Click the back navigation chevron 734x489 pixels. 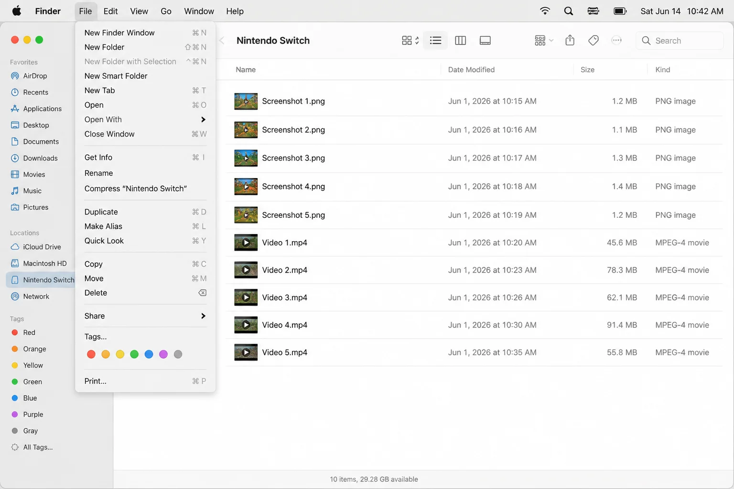tap(222, 41)
